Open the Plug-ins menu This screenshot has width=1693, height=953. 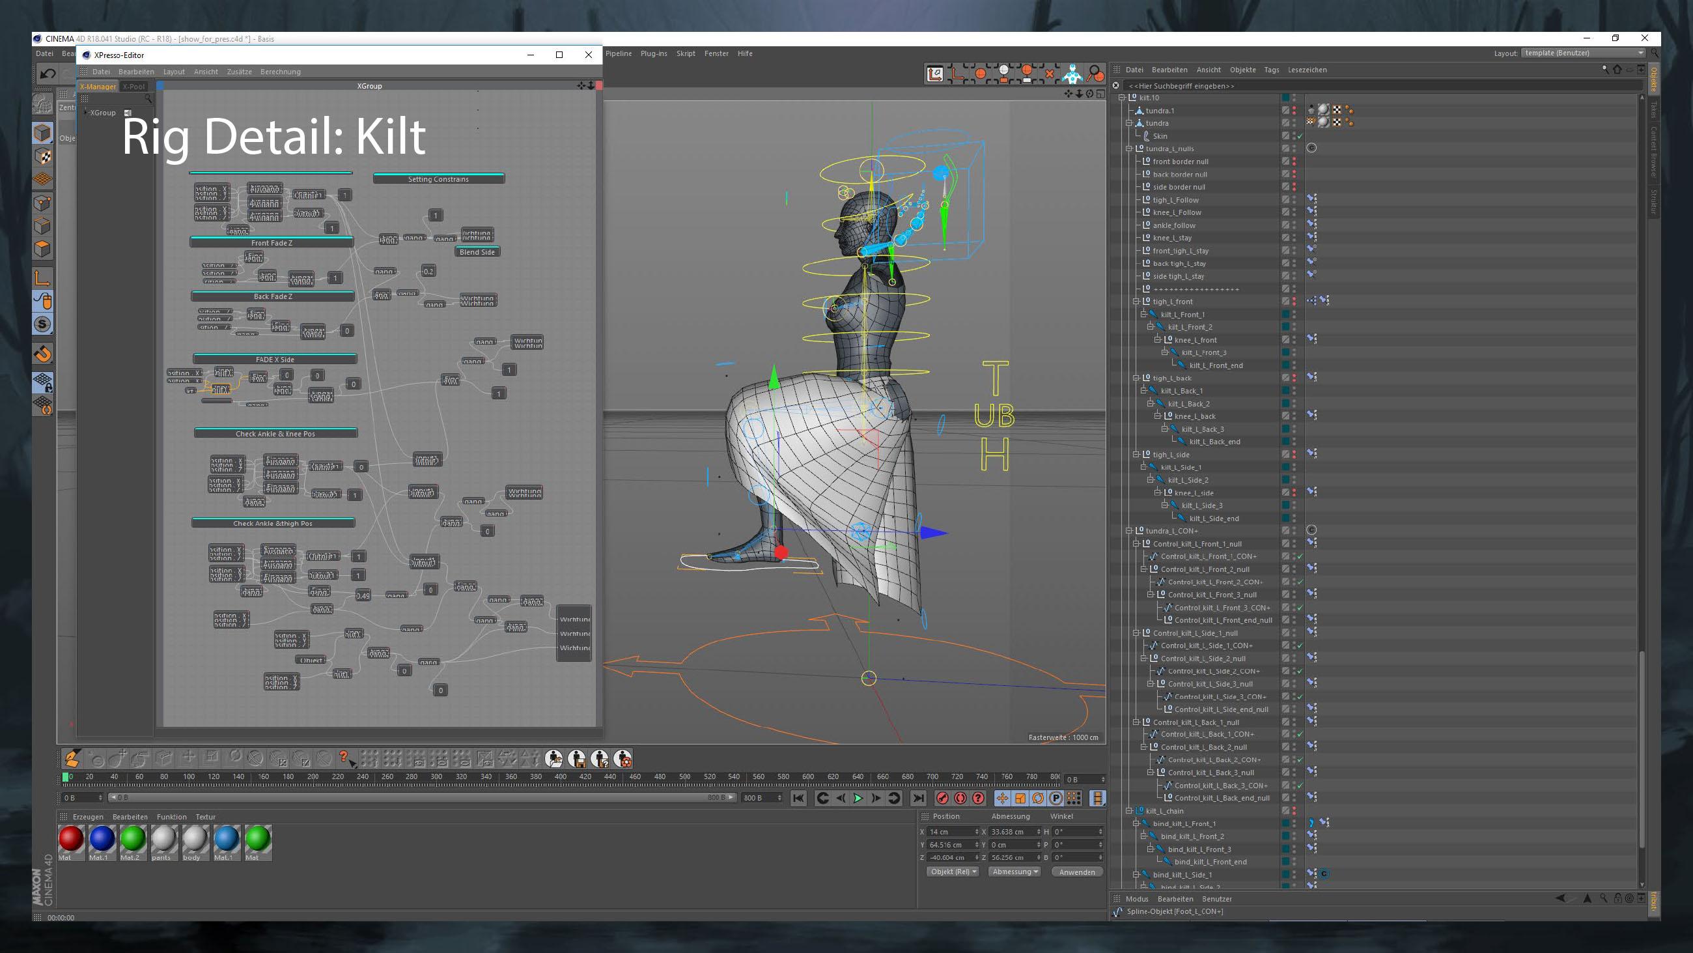tap(653, 53)
